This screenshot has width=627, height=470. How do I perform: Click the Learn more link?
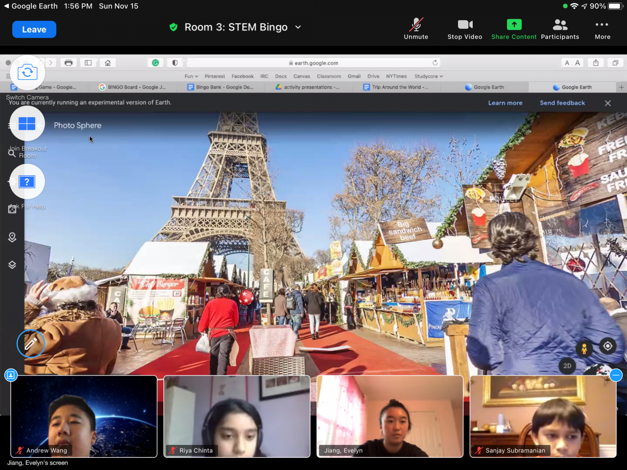click(x=505, y=103)
